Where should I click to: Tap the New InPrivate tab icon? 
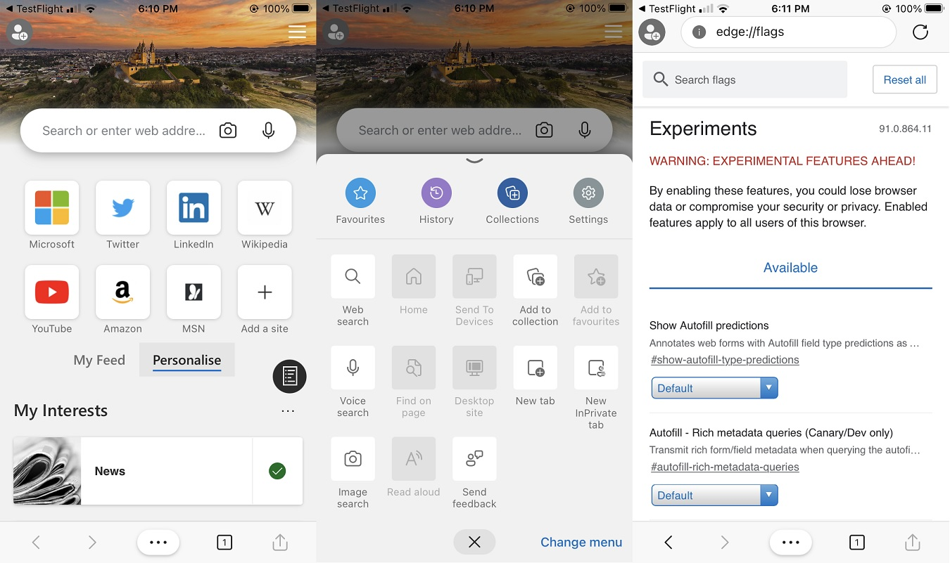596,368
